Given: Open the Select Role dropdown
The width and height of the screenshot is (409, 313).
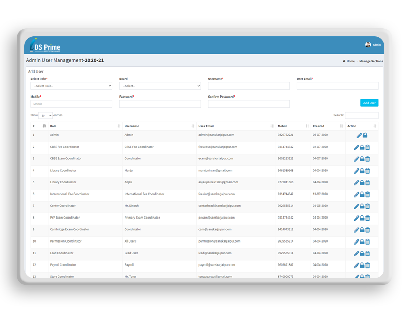Looking at the screenshot, I should click(71, 86).
